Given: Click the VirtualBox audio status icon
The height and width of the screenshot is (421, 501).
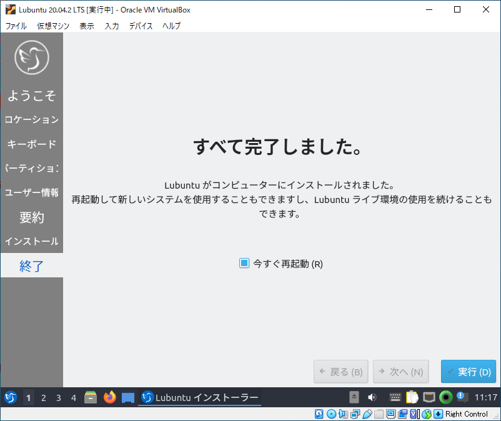Looking at the screenshot, I should pos(343,414).
